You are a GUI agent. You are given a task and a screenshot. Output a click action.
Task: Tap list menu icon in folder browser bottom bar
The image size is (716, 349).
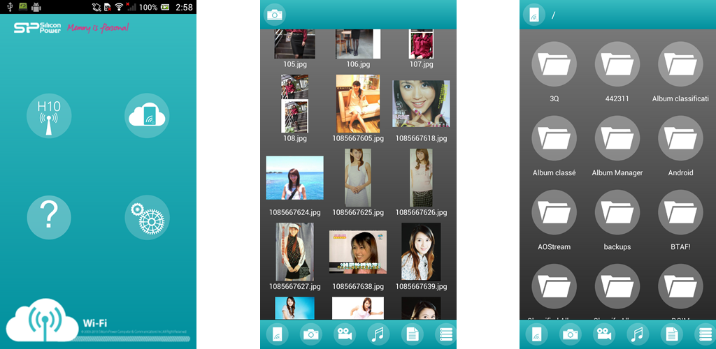(706, 335)
